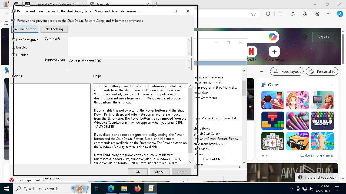Screen dimensions: 346x194
Task: Click the Supported on box scroll down arrow
Action: [x=189, y=68]
